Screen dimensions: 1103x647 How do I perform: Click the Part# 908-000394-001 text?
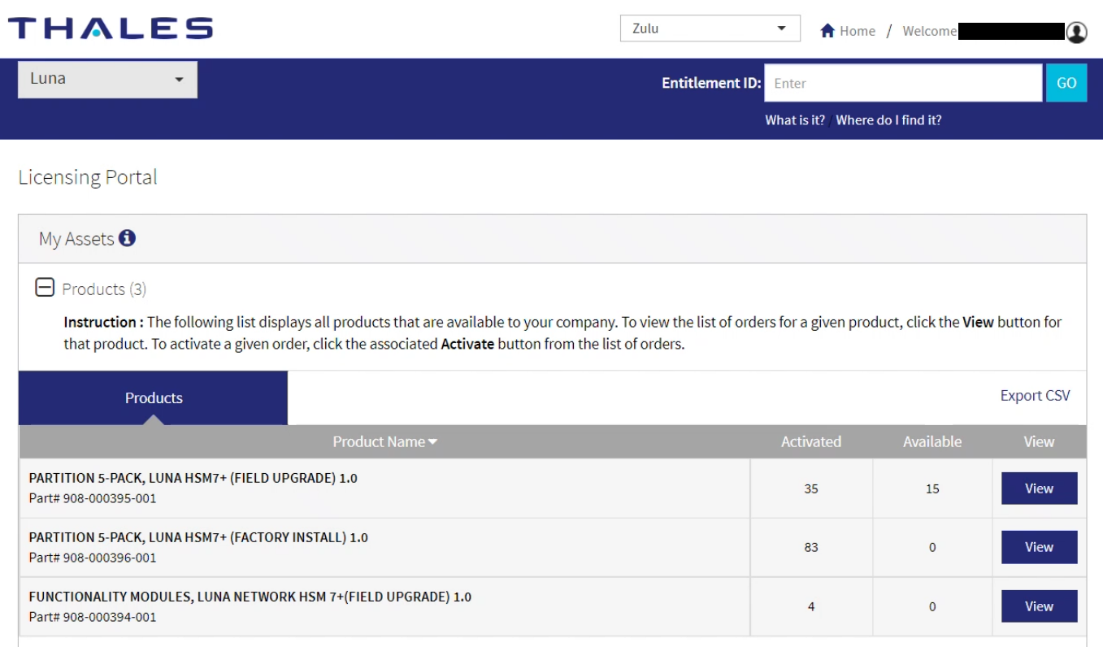click(x=93, y=617)
